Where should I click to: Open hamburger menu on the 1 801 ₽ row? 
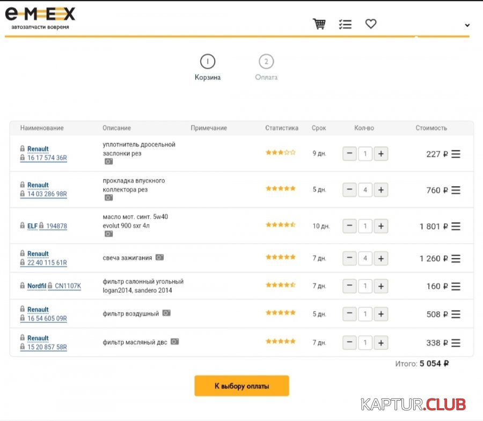pyautogui.click(x=456, y=226)
